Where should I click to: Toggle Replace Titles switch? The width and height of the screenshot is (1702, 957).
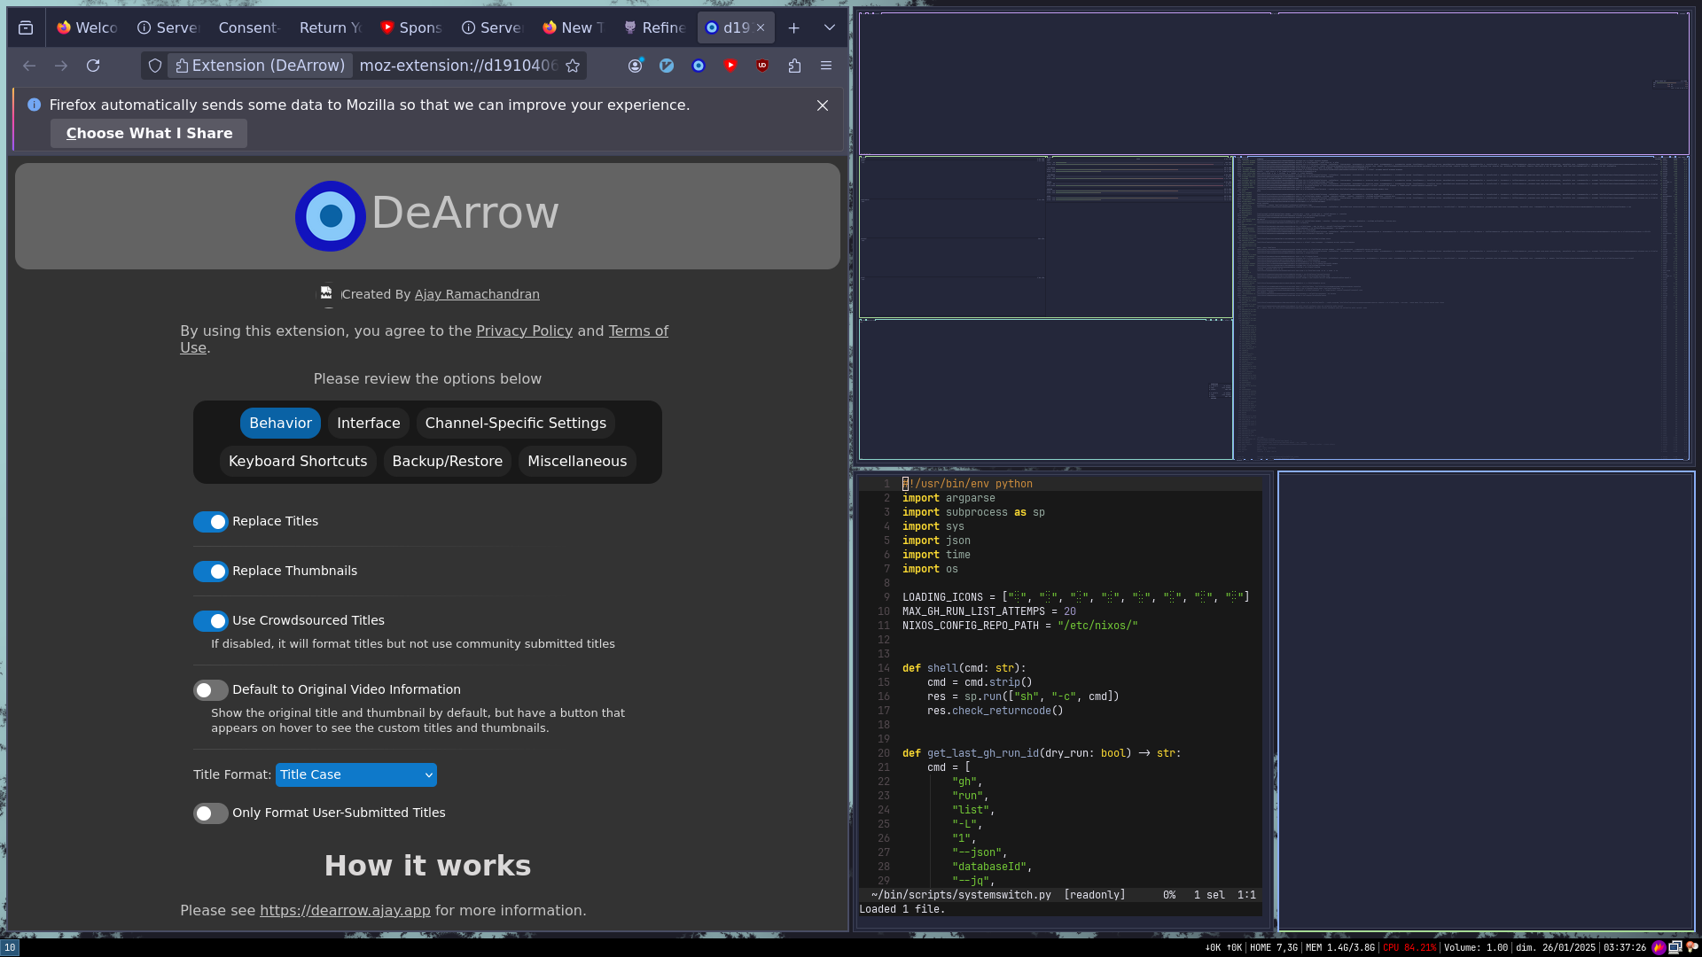211,522
